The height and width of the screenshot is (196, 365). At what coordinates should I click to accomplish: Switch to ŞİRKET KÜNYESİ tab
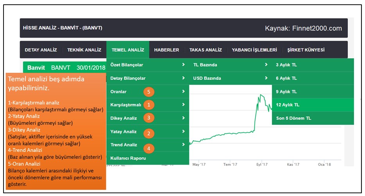click(306, 50)
